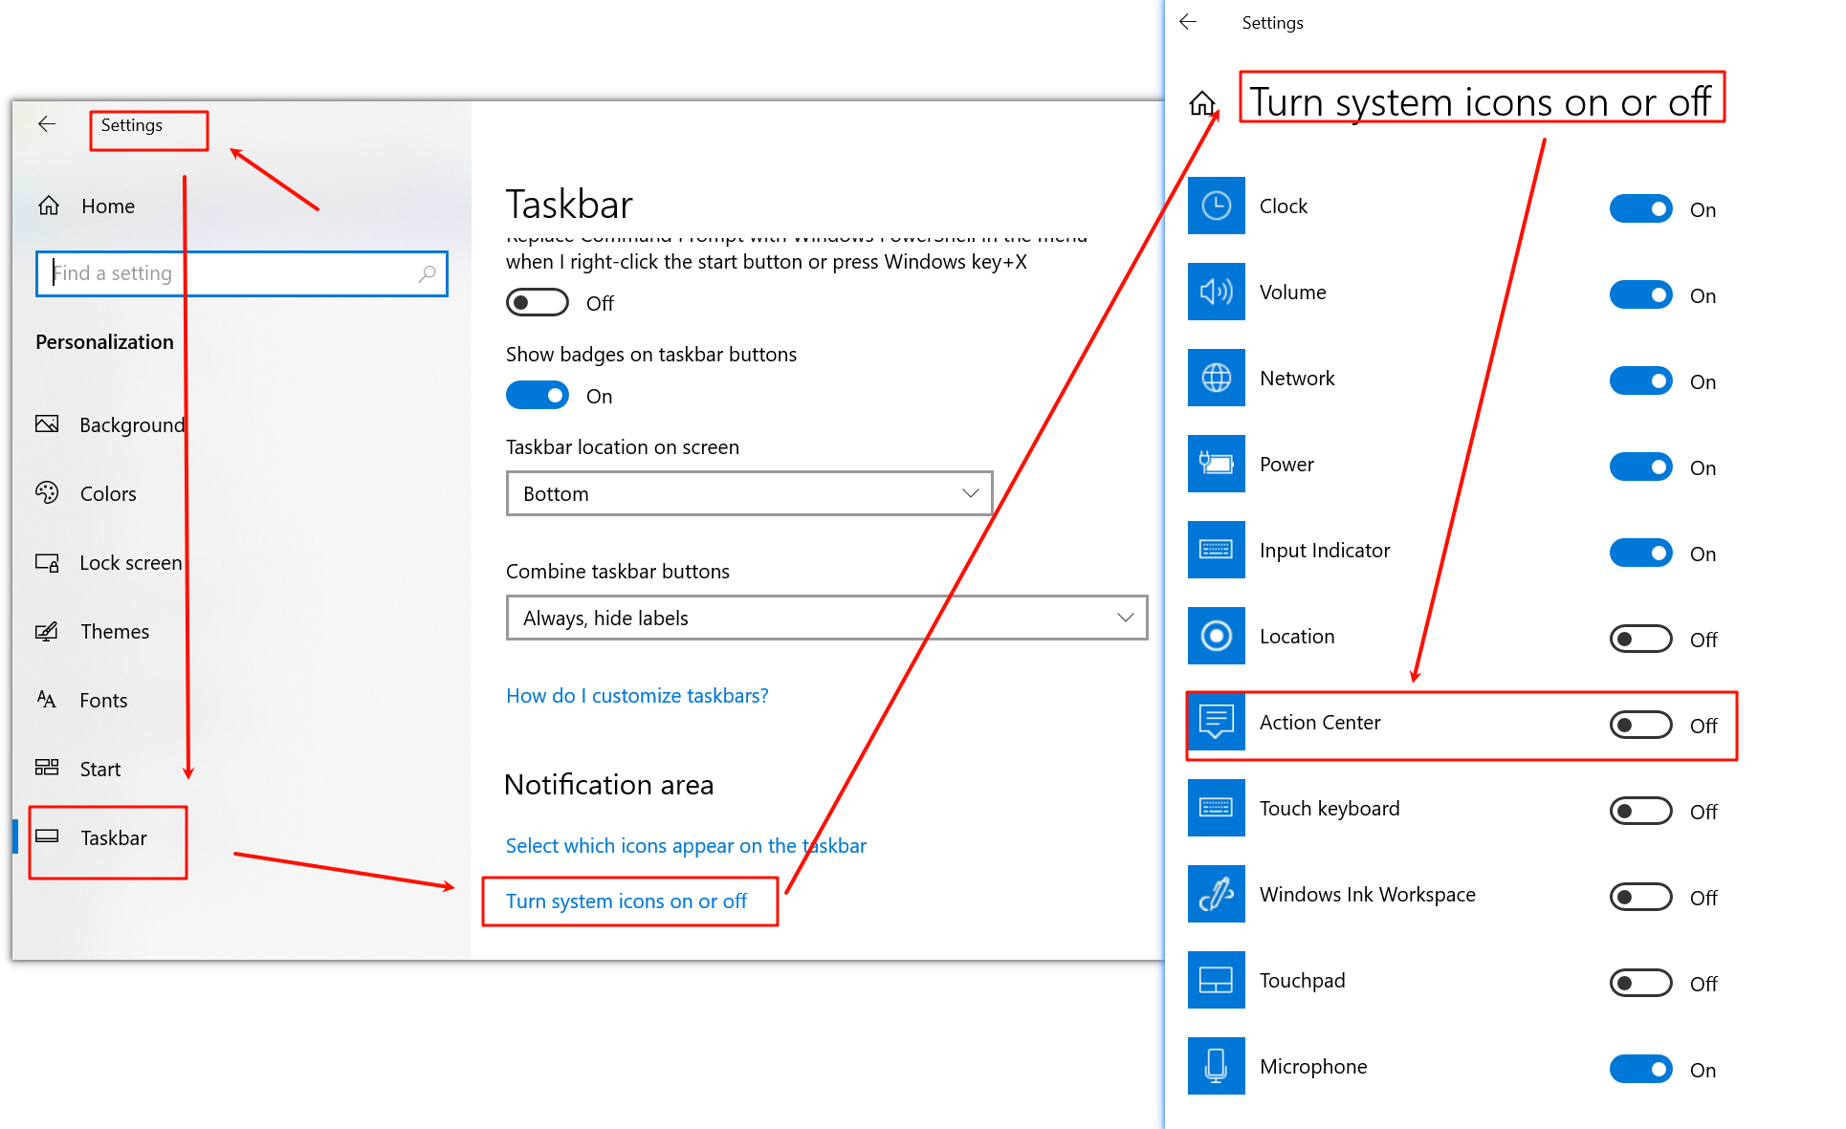Click the Volume speaker icon tile
Image resolution: width=1846 pixels, height=1129 pixels.
[x=1216, y=292]
